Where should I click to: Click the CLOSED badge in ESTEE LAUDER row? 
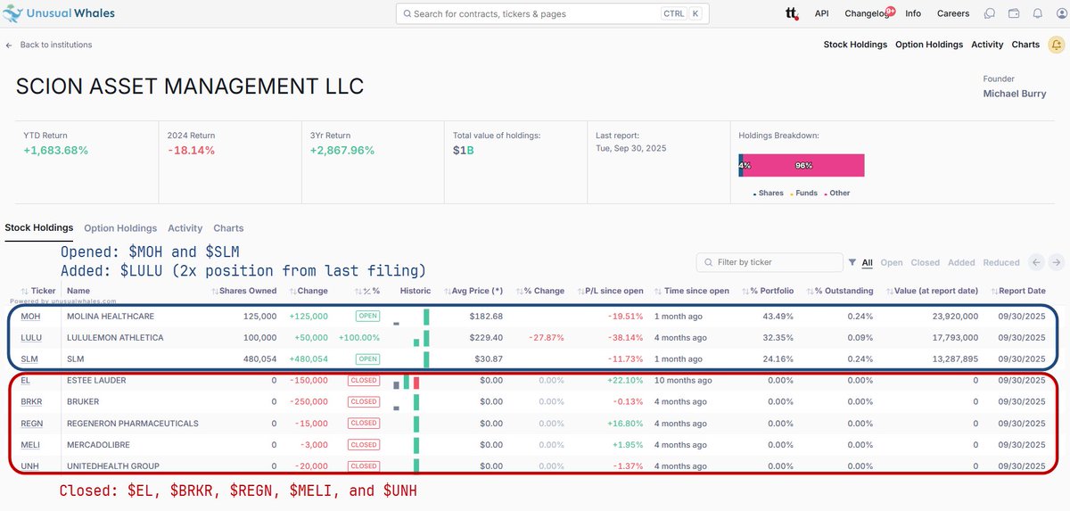click(364, 381)
